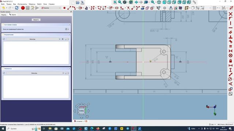Viewport: 234px width, 131px height.
Task: Click the Lock constraint icon
Action: (x=231, y=61)
